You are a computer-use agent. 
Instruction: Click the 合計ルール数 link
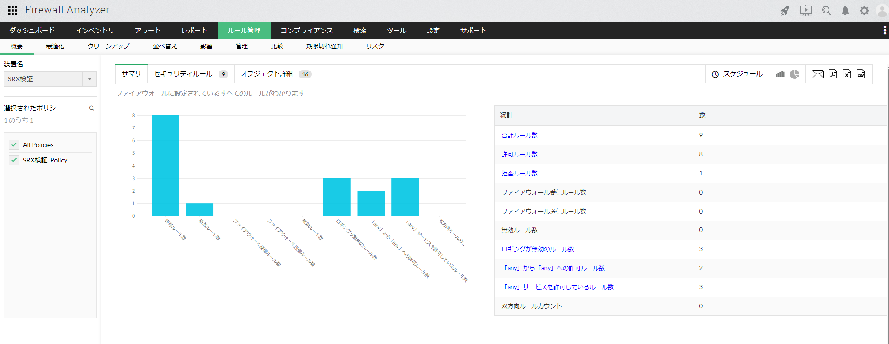(519, 136)
